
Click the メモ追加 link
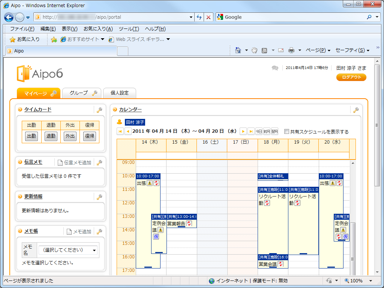tap(79, 232)
